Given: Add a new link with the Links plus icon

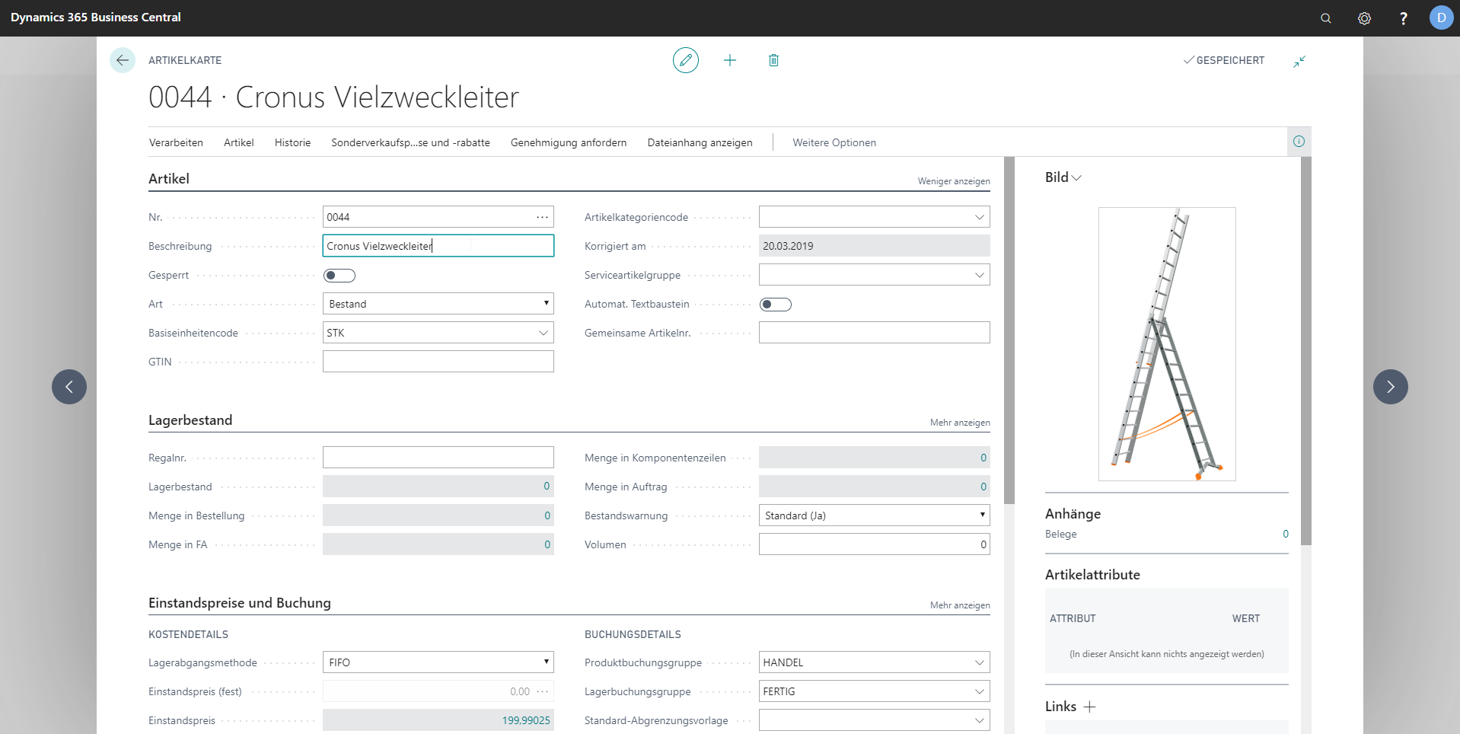Looking at the screenshot, I should point(1090,707).
